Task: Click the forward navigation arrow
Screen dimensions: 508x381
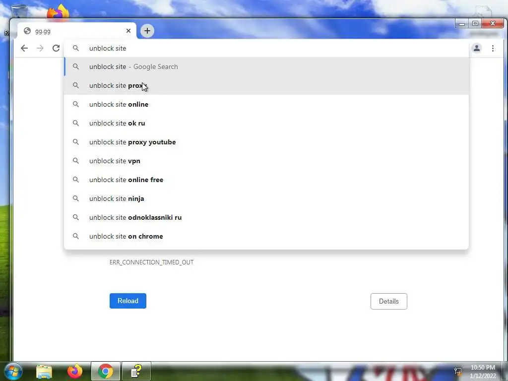Action: point(40,48)
